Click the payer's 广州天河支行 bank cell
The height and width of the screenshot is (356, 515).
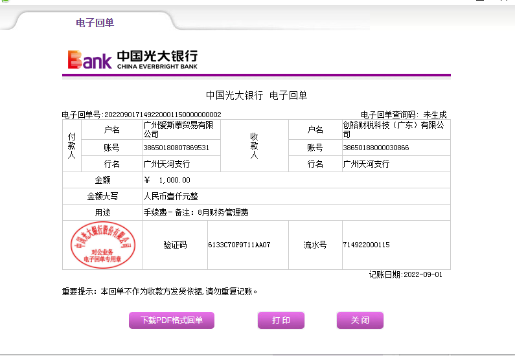coord(181,164)
